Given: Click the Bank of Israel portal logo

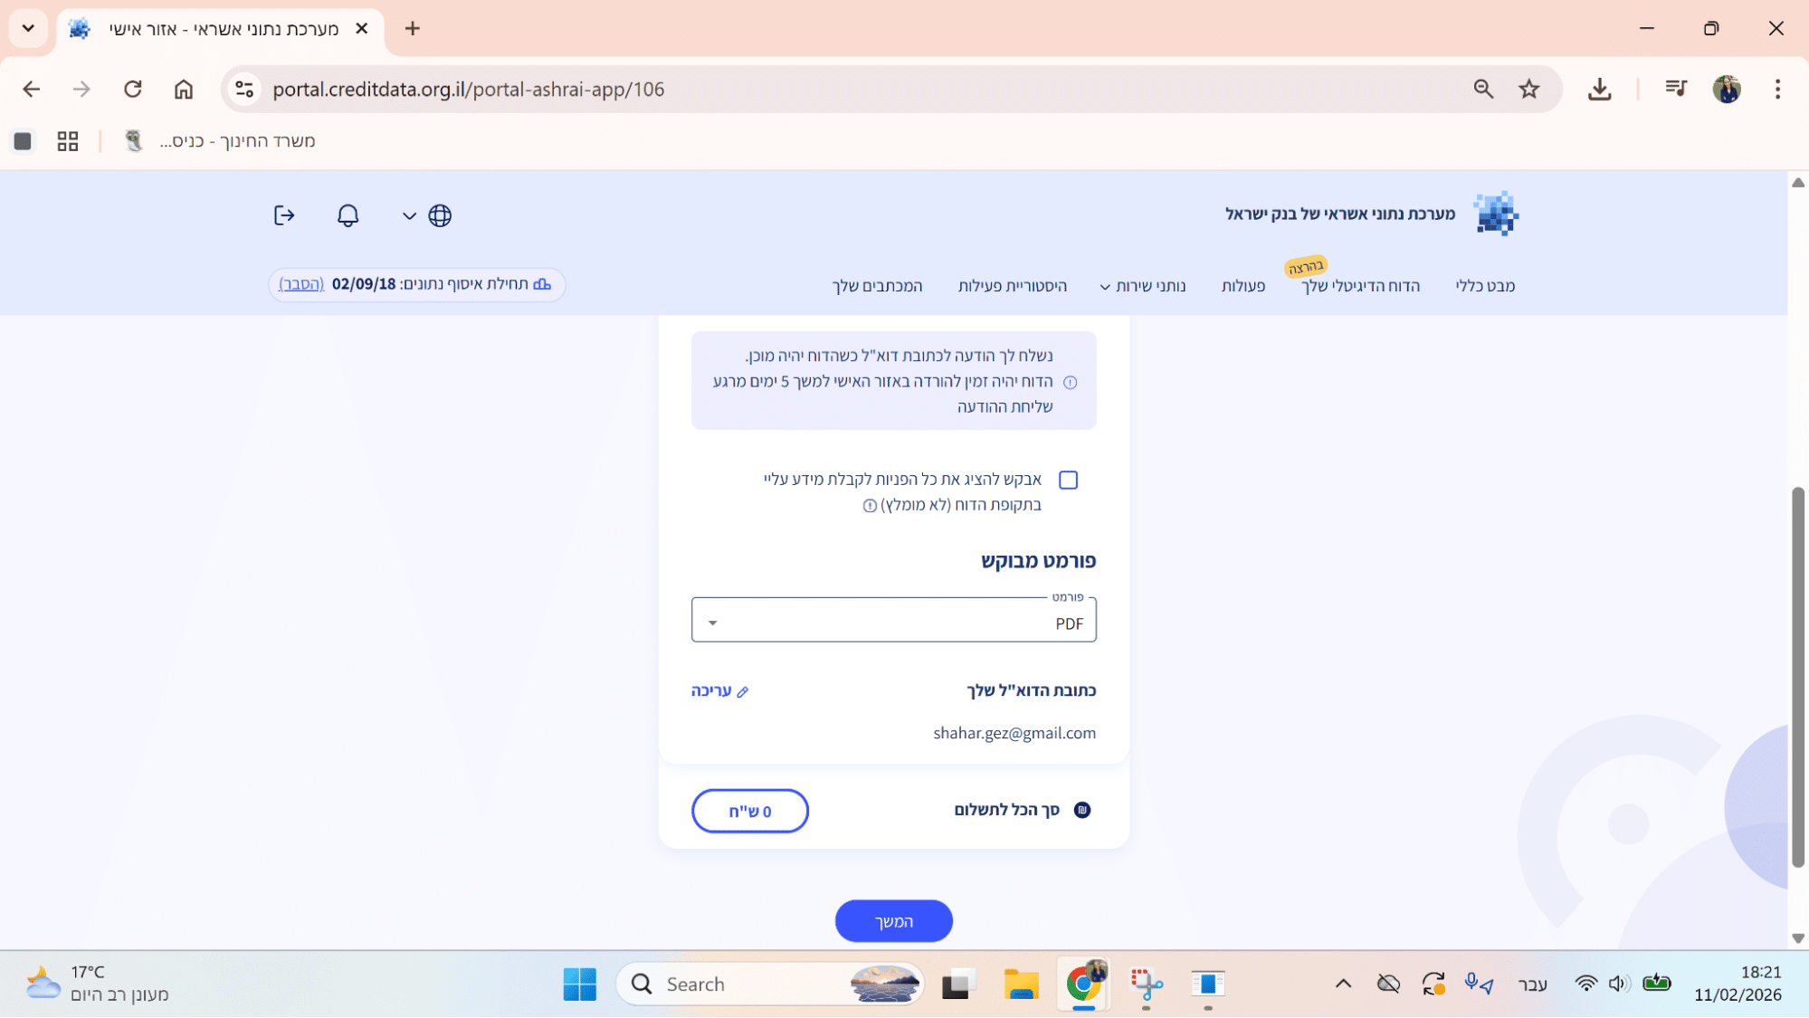Looking at the screenshot, I should pos(1496,214).
